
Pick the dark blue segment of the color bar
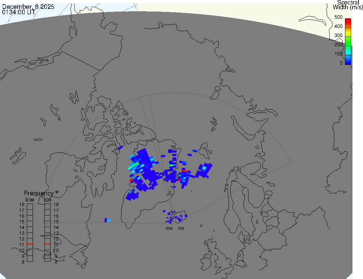tap(348, 60)
